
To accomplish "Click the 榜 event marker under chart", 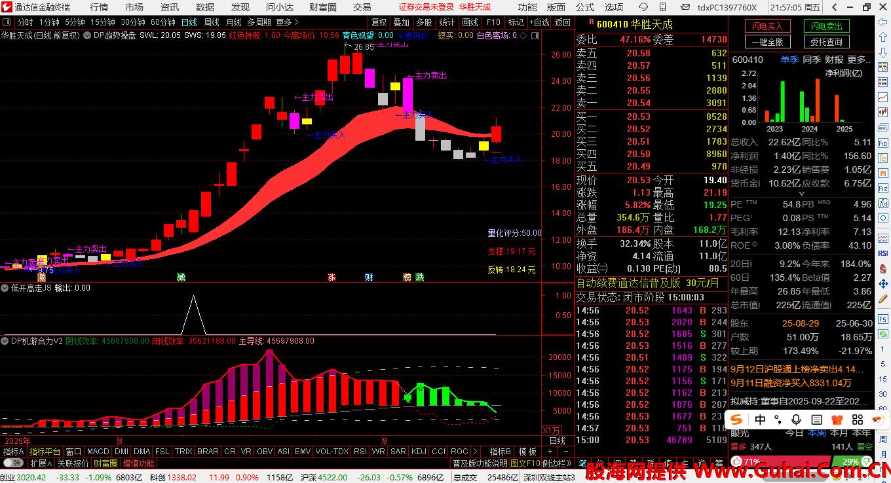I will point(407,277).
